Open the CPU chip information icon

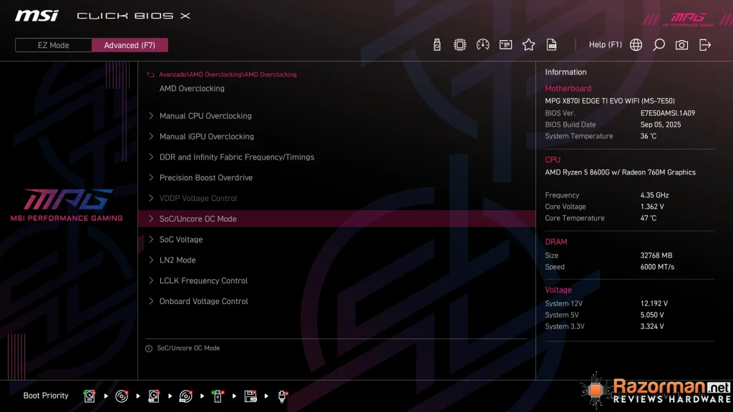tap(460, 45)
